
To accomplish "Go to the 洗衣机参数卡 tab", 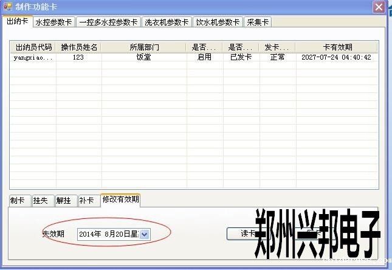I will coord(166,22).
